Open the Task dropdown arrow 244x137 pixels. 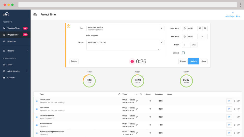click(x=162, y=28)
